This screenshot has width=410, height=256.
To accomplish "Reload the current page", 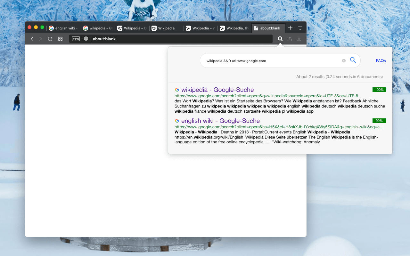I will pos(50,39).
